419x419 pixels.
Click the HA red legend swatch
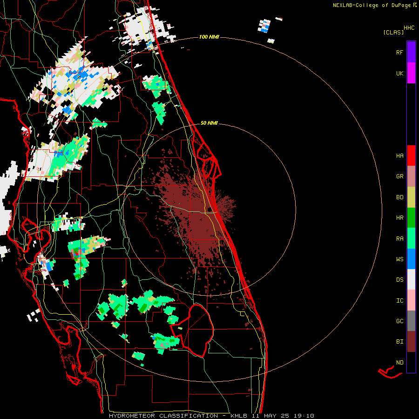tap(411, 155)
